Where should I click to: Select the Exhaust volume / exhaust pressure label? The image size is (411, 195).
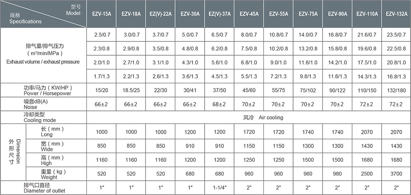pyautogui.click(x=43, y=62)
